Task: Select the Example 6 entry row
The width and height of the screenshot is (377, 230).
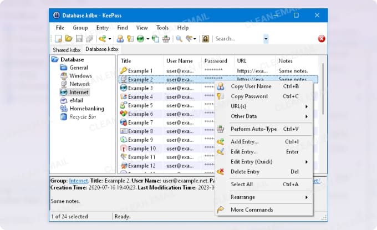Action: pyautogui.click(x=167, y=114)
